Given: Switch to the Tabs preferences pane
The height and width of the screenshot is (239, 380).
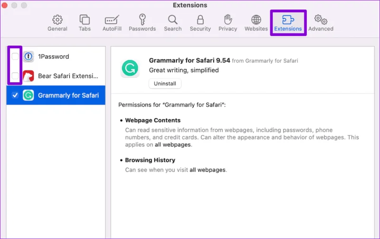Looking at the screenshot, I should pyautogui.click(x=85, y=23).
